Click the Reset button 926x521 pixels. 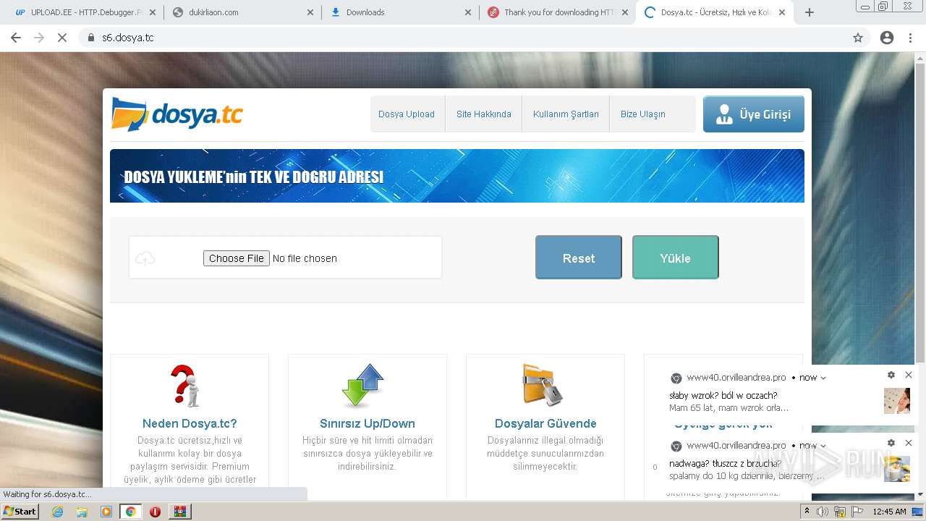point(579,258)
